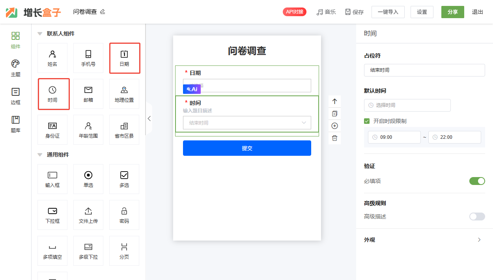Uncheck 开启时段限制 checkbox
Image resolution: width=493 pixels, height=280 pixels.
point(367,121)
